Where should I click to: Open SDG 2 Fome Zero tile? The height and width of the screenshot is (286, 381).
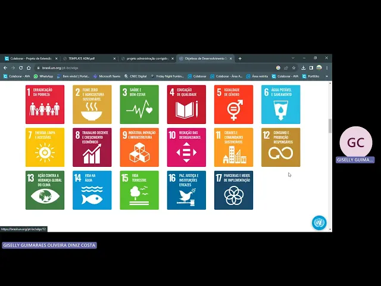coord(92,104)
